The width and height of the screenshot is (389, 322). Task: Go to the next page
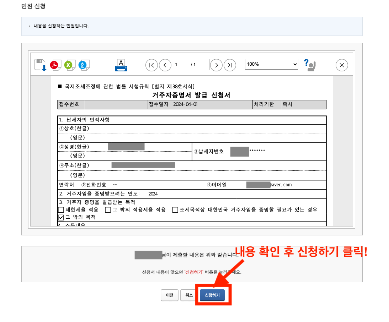(216, 65)
